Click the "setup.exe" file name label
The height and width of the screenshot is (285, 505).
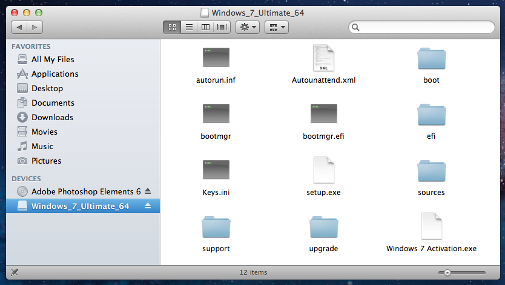click(x=324, y=193)
